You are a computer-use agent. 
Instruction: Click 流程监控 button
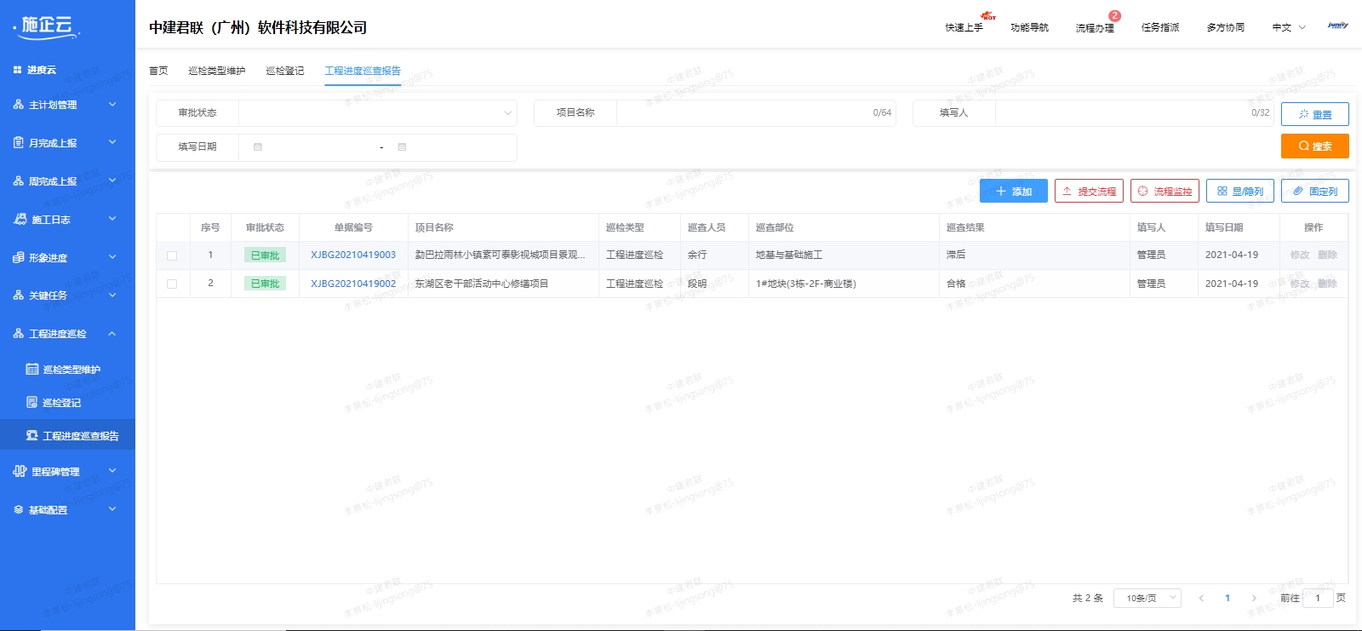pyautogui.click(x=1165, y=192)
